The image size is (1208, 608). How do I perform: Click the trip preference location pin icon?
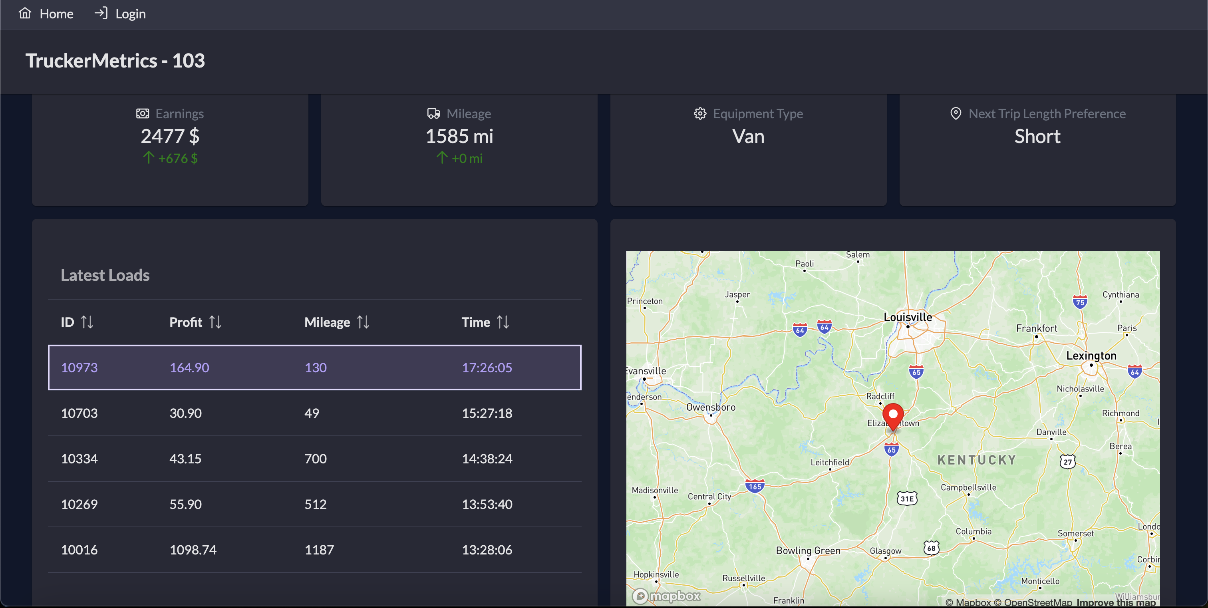click(955, 113)
